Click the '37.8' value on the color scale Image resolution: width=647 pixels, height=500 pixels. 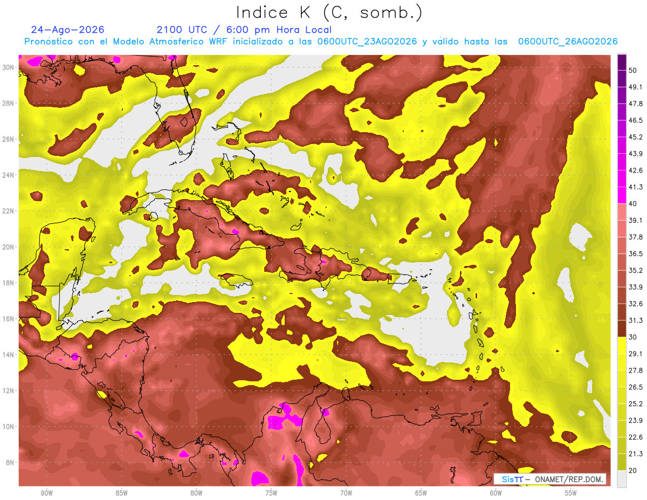(x=636, y=237)
